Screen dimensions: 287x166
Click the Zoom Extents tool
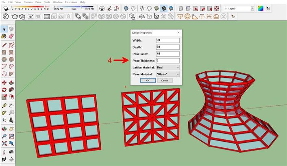4,143
